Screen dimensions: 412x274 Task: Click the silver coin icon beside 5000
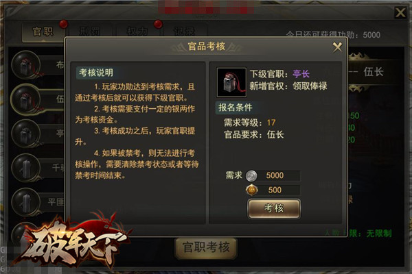click(x=251, y=175)
